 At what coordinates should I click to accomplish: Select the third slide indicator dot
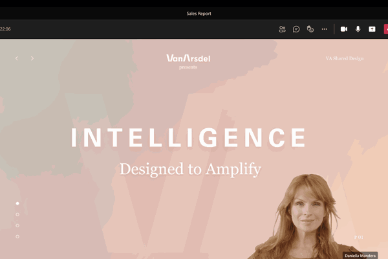pyautogui.click(x=17, y=225)
